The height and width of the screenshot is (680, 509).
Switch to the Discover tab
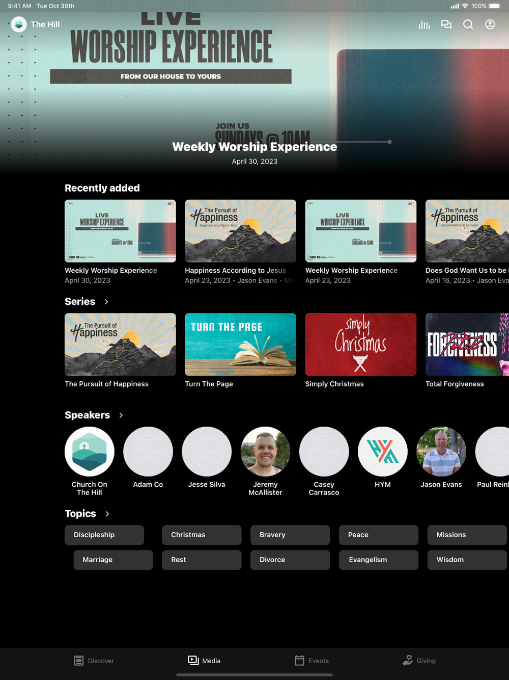[x=94, y=661]
